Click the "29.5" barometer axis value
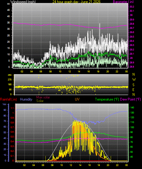 (132, 37)
